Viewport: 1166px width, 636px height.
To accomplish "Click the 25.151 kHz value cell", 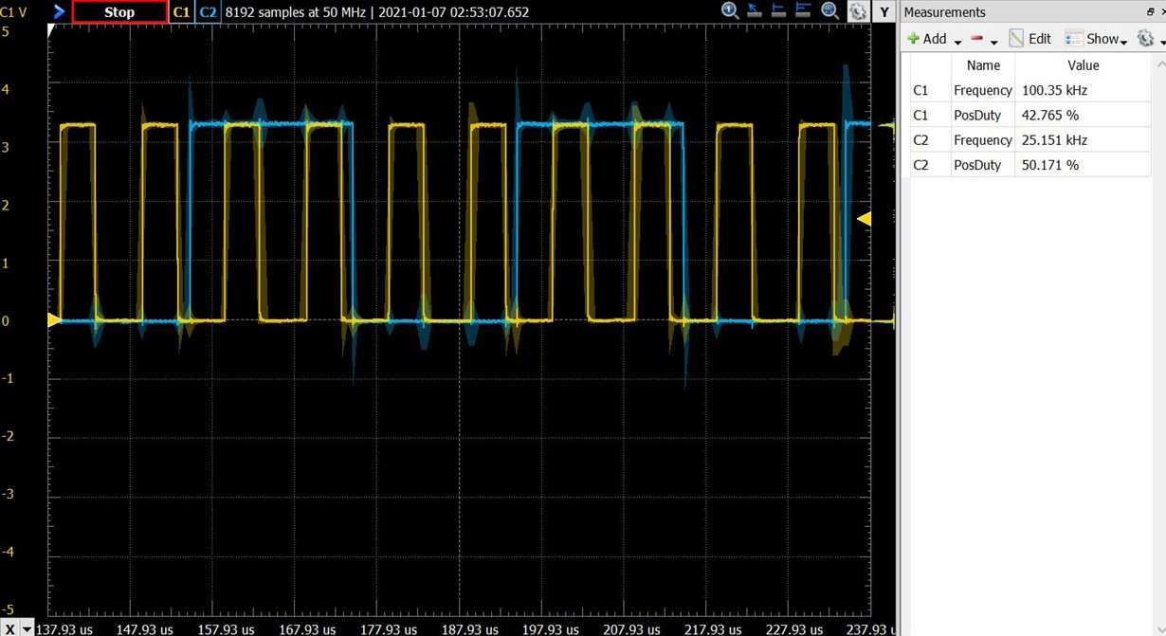I will 1084,140.
